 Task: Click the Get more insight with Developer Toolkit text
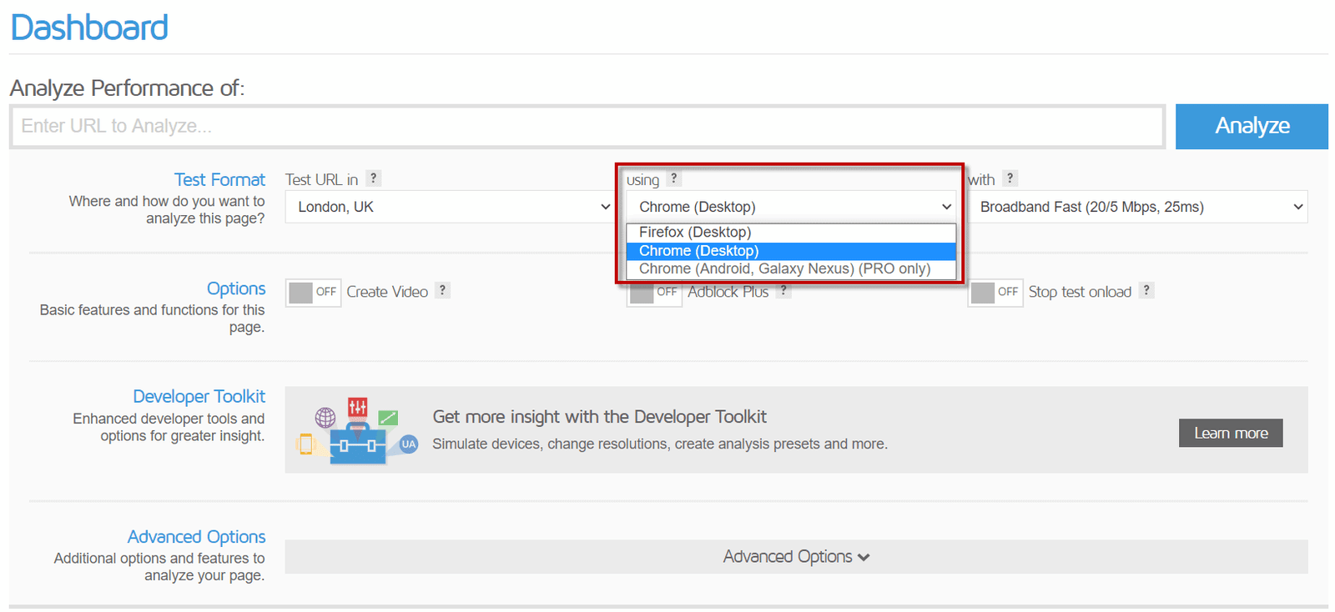599,417
